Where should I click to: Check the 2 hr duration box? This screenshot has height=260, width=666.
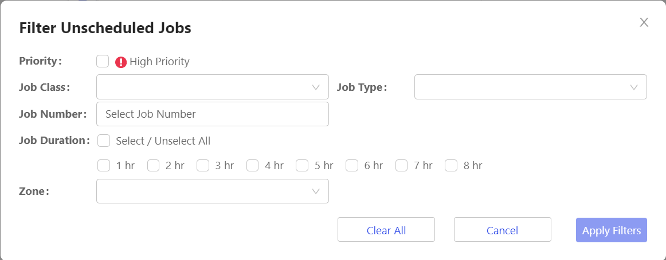(x=154, y=165)
